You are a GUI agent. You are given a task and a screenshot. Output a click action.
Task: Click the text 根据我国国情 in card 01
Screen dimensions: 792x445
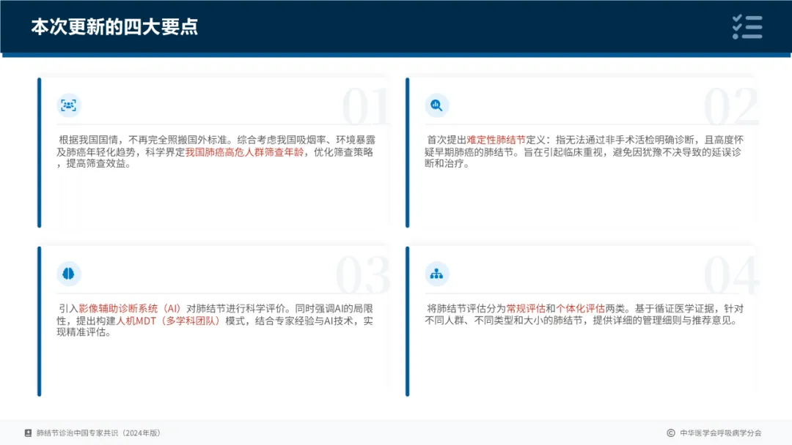(89, 140)
